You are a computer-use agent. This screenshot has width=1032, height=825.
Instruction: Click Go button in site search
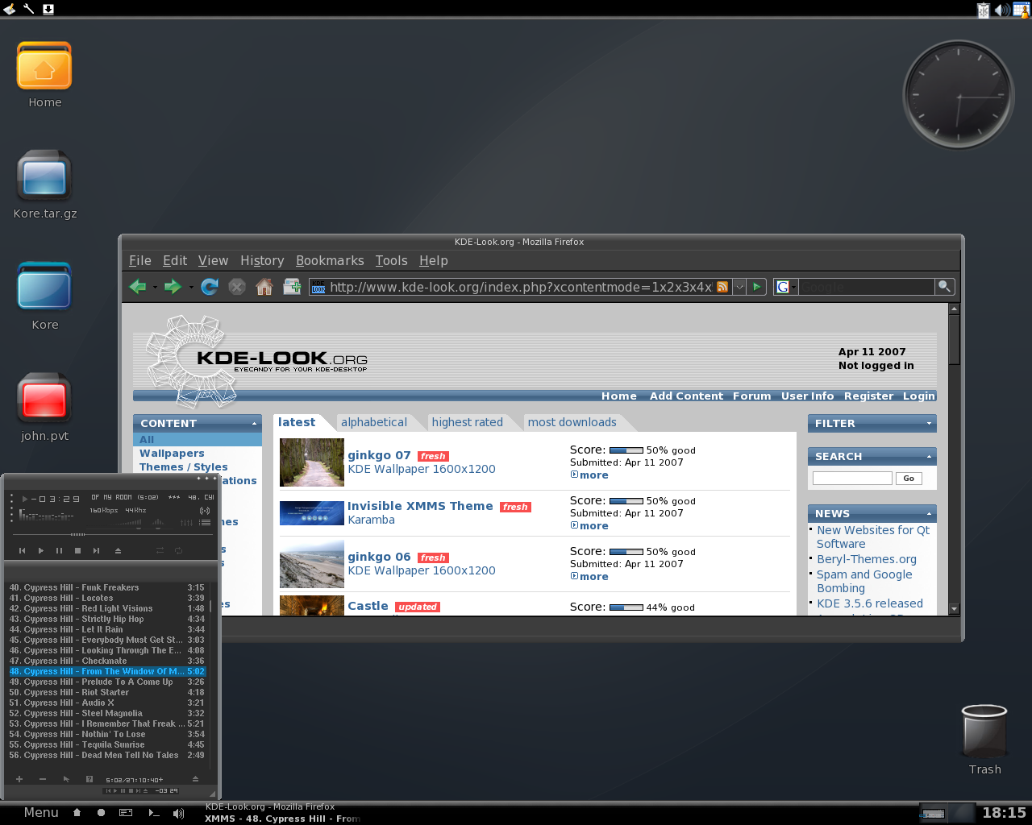coord(909,479)
